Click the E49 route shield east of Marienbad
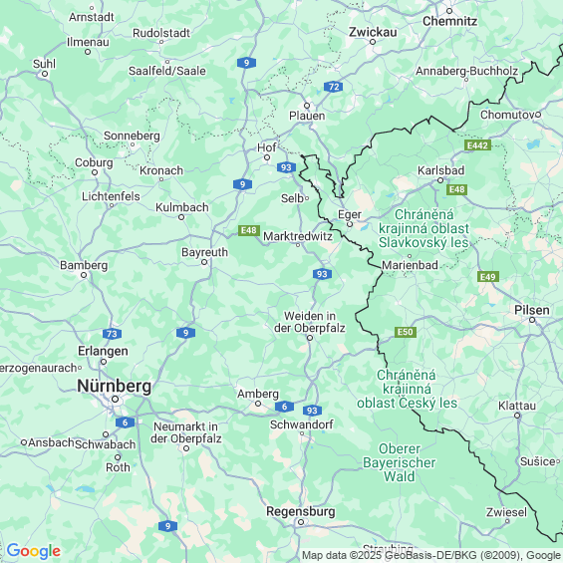563x563 pixels. tap(488, 277)
